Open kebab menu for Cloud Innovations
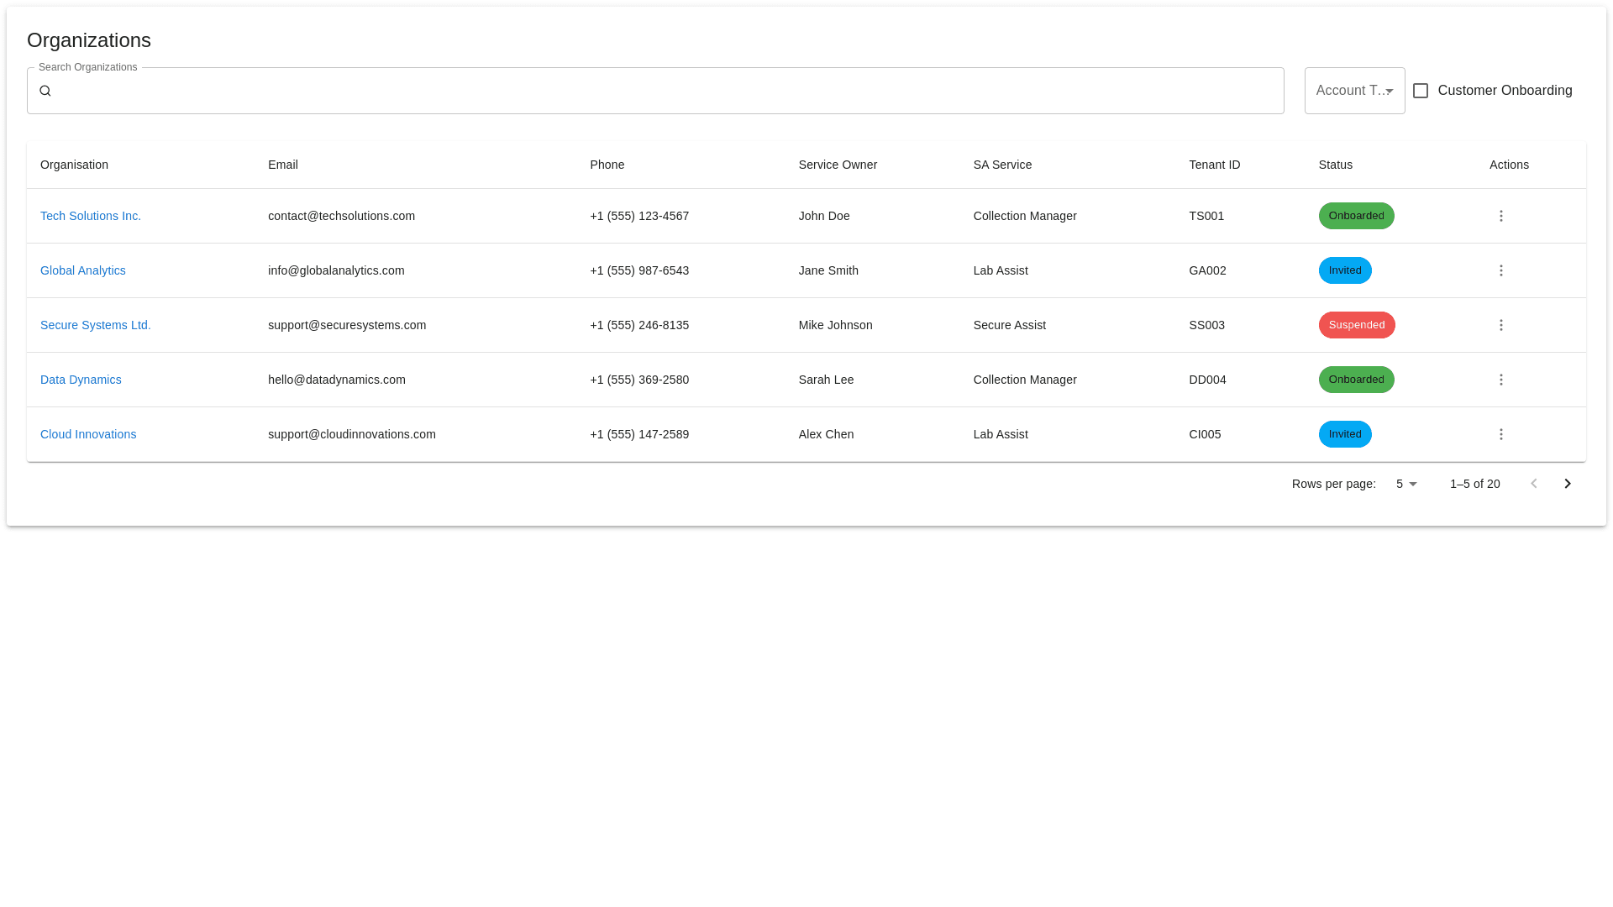 (1500, 434)
